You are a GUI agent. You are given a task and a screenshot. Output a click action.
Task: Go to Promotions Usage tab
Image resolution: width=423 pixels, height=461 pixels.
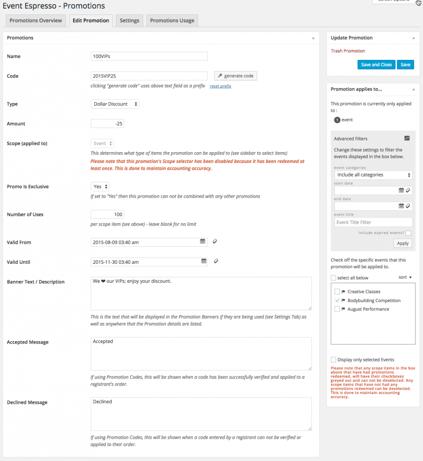click(x=172, y=21)
